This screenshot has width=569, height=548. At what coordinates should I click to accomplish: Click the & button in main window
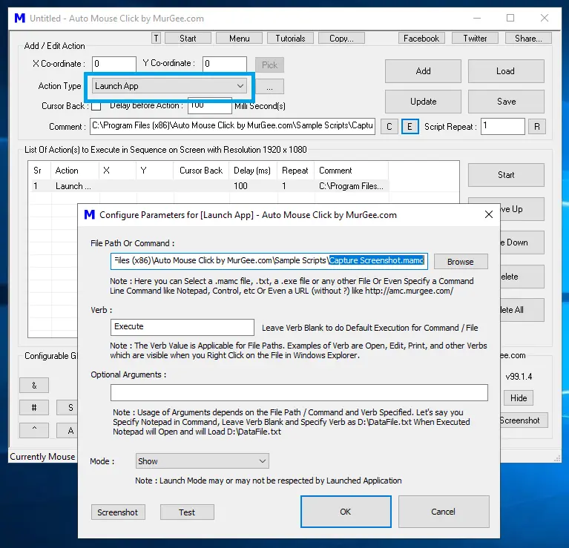pyautogui.click(x=34, y=385)
